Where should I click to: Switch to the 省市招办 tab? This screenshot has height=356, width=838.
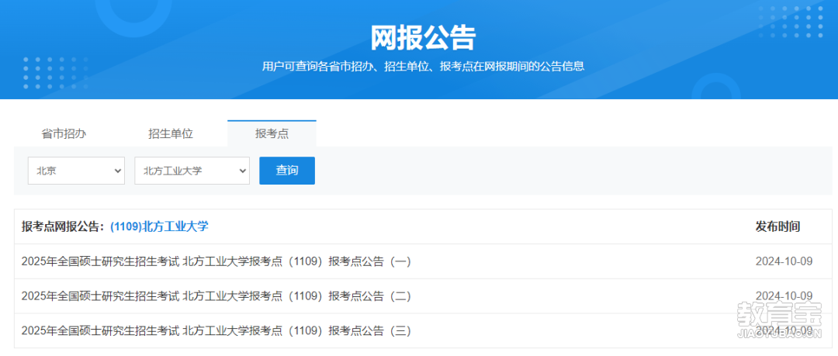click(64, 133)
